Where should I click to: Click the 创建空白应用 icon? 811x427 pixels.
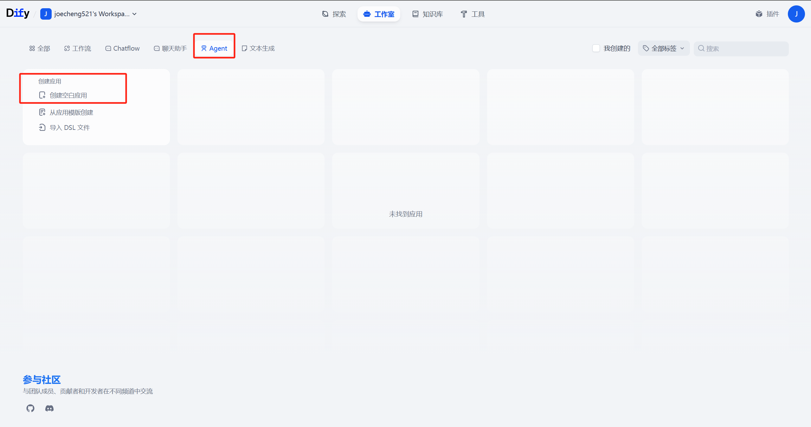[x=42, y=95]
